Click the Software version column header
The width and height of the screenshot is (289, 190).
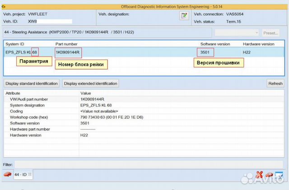pos(215,44)
